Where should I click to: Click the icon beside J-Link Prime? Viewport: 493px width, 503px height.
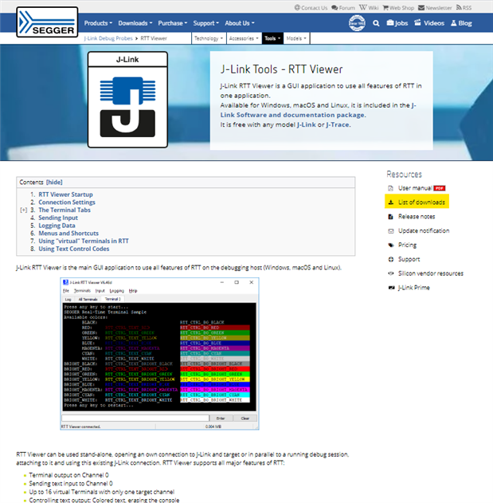point(391,288)
